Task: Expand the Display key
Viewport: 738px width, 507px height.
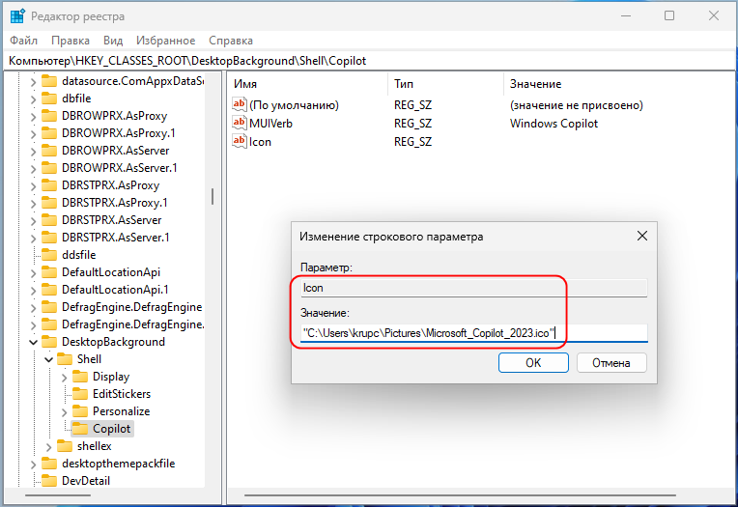Action: pos(64,378)
